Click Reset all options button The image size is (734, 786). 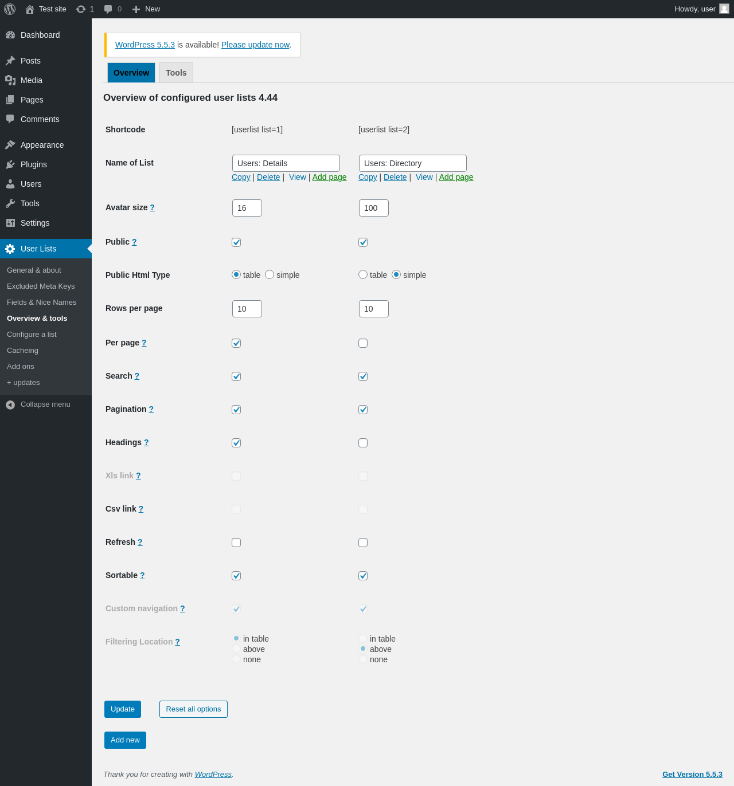[193, 709]
